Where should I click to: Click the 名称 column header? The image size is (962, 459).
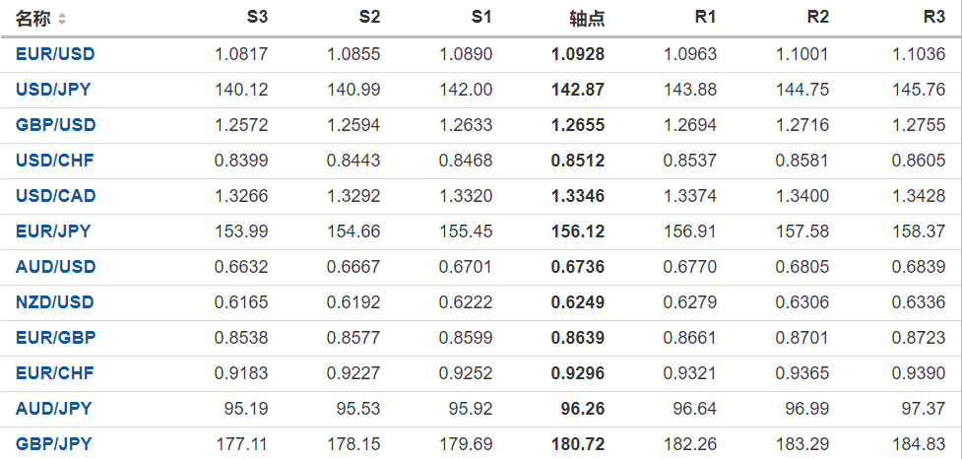[x=32, y=19]
